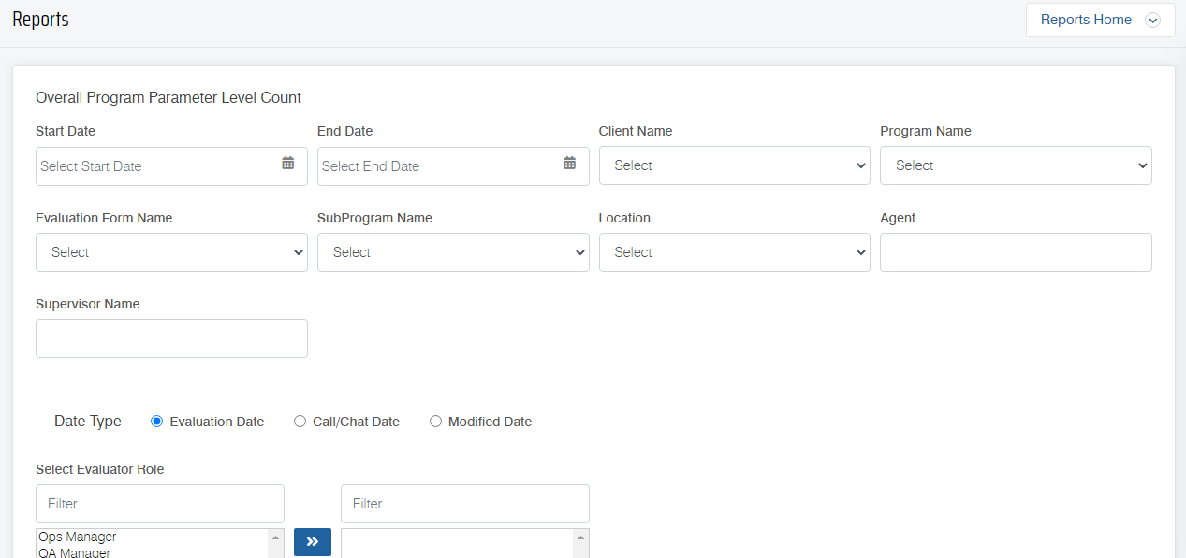Focus the Supervisor Name text field
Viewport: 1186px width, 558px height.
(171, 338)
